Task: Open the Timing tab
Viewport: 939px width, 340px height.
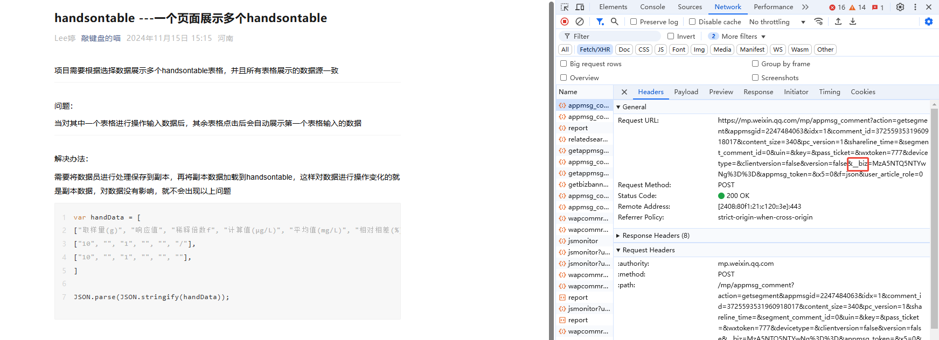Action: coord(830,92)
